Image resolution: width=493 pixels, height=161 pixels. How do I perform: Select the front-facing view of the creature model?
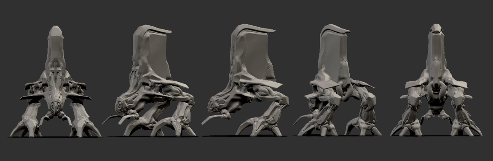pyautogui.click(x=56, y=82)
